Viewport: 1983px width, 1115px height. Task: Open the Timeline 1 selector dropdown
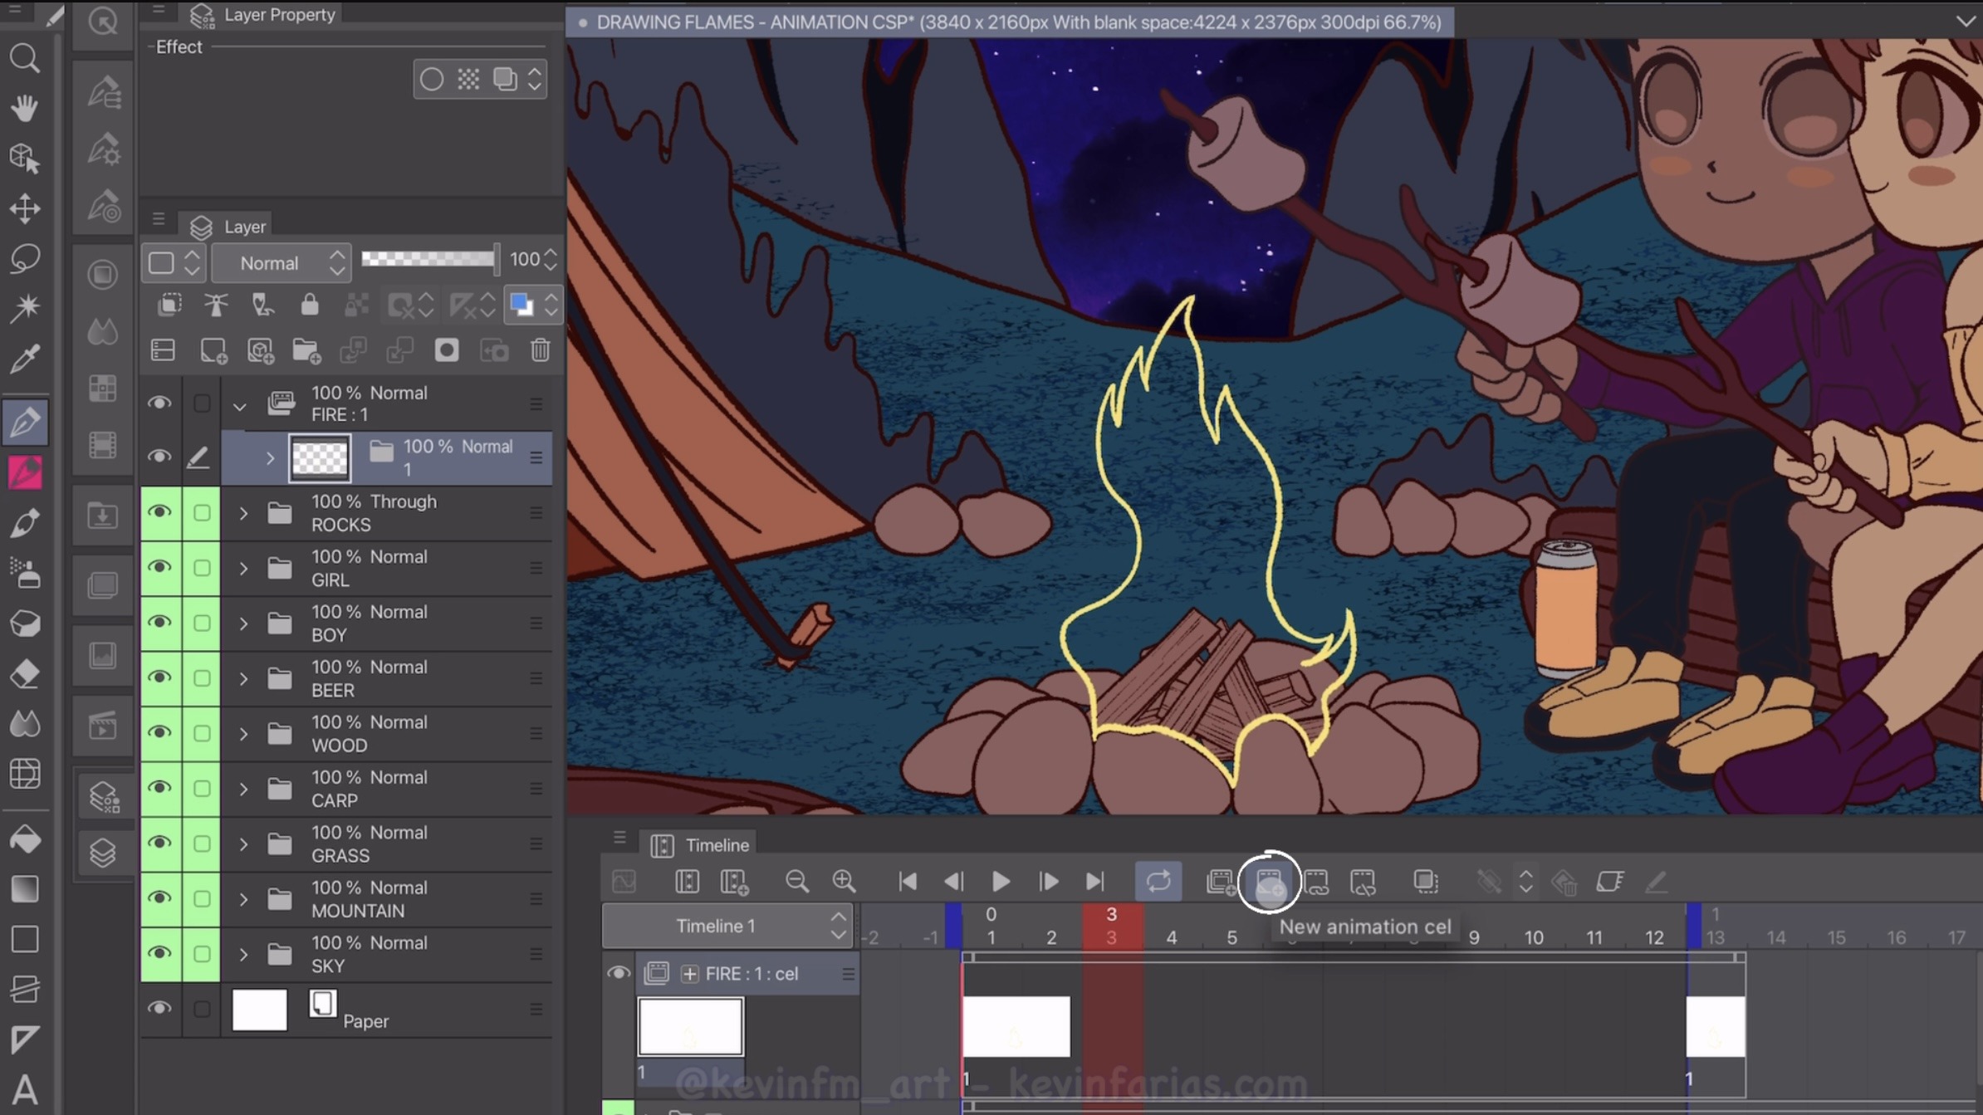pos(727,926)
